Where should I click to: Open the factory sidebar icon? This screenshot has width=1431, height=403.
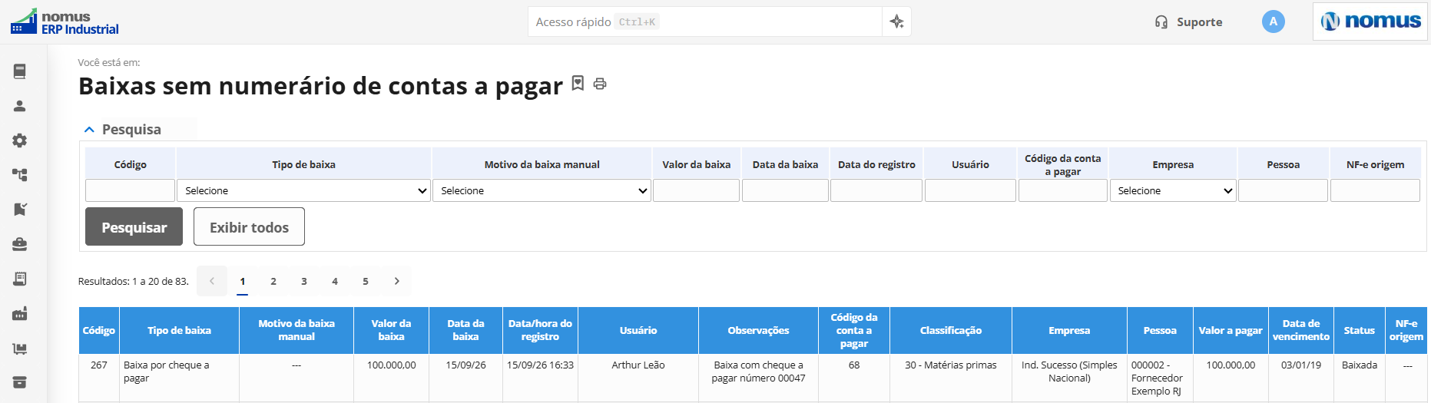pos(20,313)
